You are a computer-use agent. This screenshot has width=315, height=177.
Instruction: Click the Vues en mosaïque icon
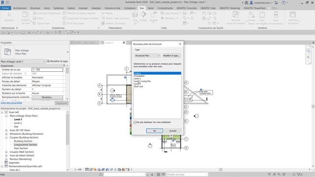point(276,15)
